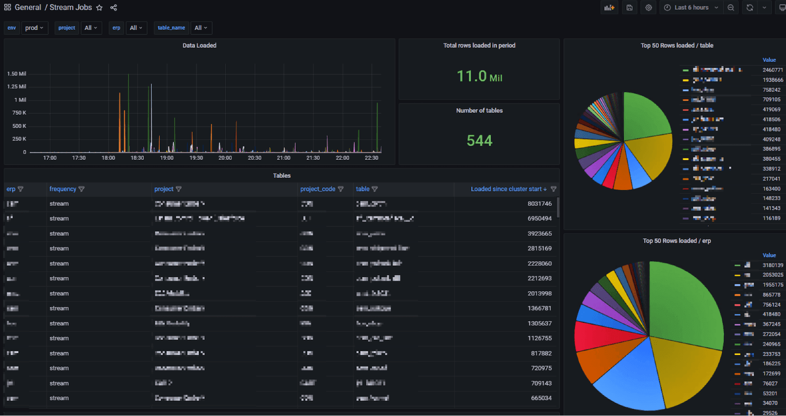Open the env prod dropdown
This screenshot has width=786, height=416.
point(35,28)
